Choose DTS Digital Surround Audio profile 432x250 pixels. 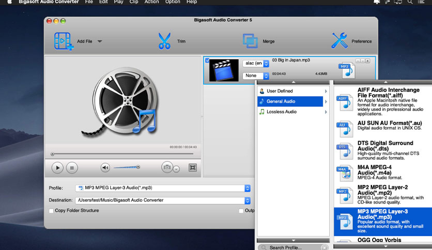coord(383,150)
